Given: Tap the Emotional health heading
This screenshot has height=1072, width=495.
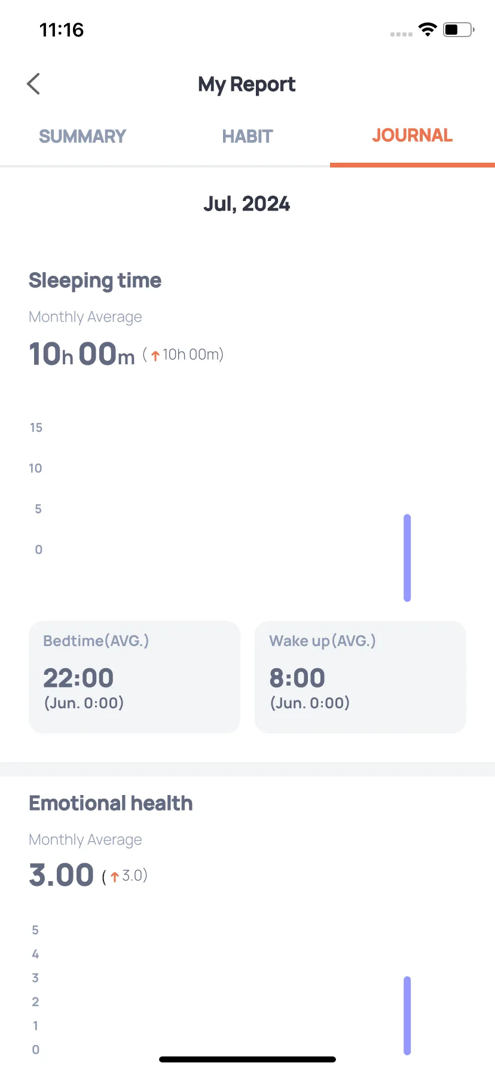Looking at the screenshot, I should click(111, 803).
